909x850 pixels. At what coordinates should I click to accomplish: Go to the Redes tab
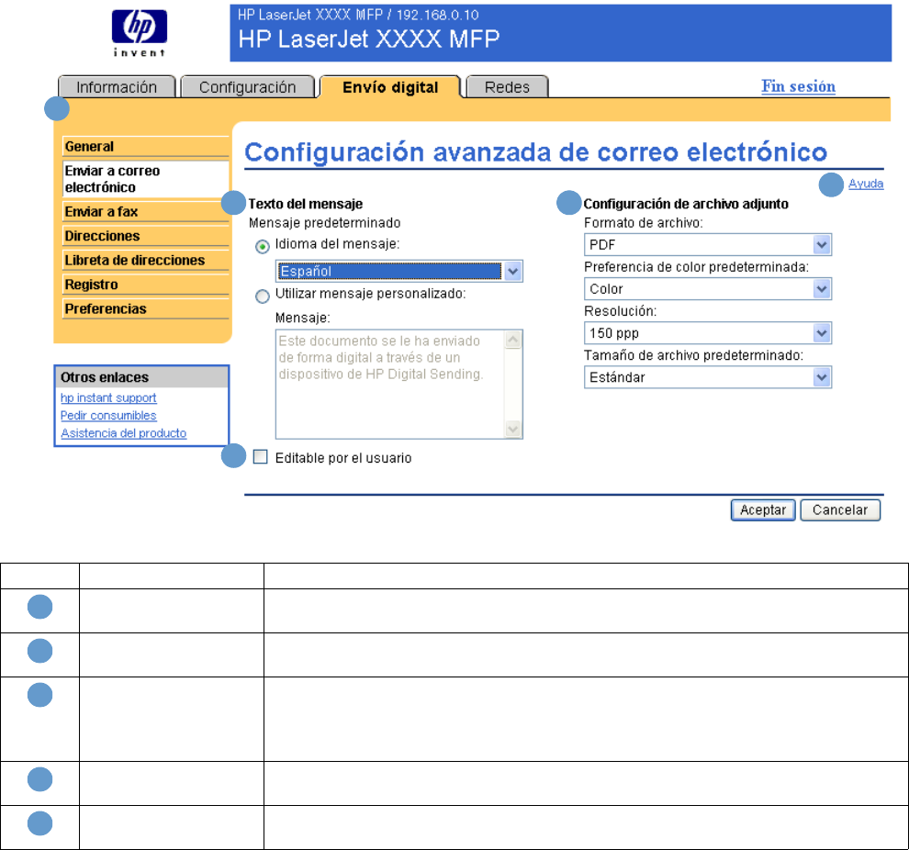(507, 87)
